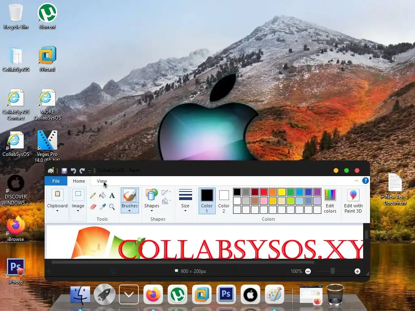
Task: Open Photoshop from the dock
Action: [x=226, y=295]
